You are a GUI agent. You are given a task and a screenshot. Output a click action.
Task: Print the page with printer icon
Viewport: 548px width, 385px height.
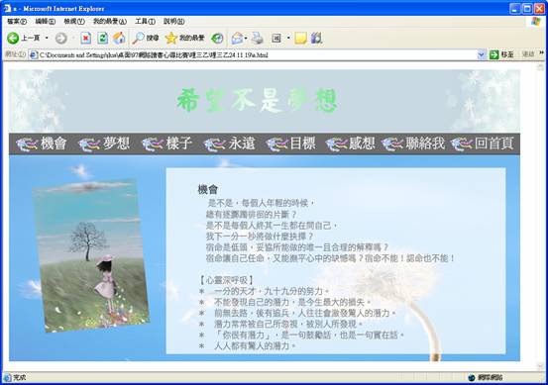(258, 38)
